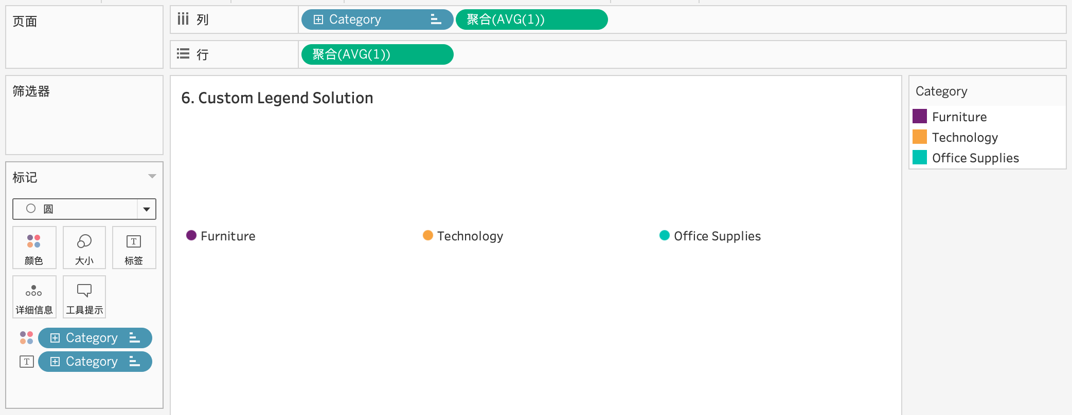
Task: Click the Technology circle mark in view
Action: 428,235
